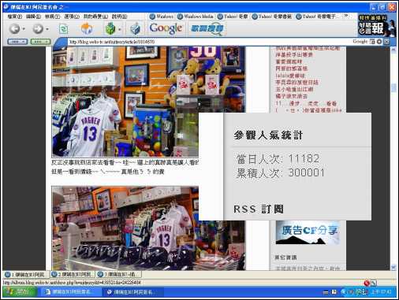This screenshot has width=399, height=300.
Task: Click the taskbar clock
Action: pyautogui.click(x=381, y=292)
